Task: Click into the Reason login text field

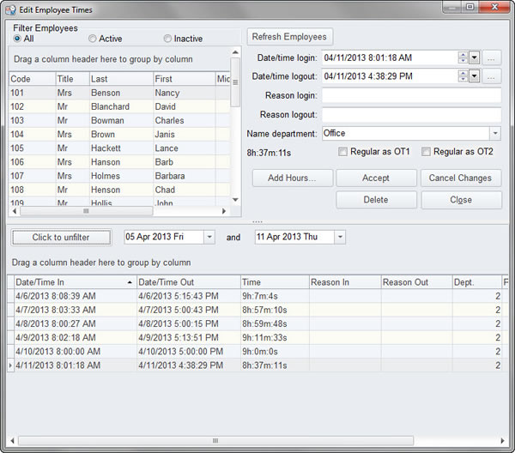Action: pyautogui.click(x=411, y=95)
